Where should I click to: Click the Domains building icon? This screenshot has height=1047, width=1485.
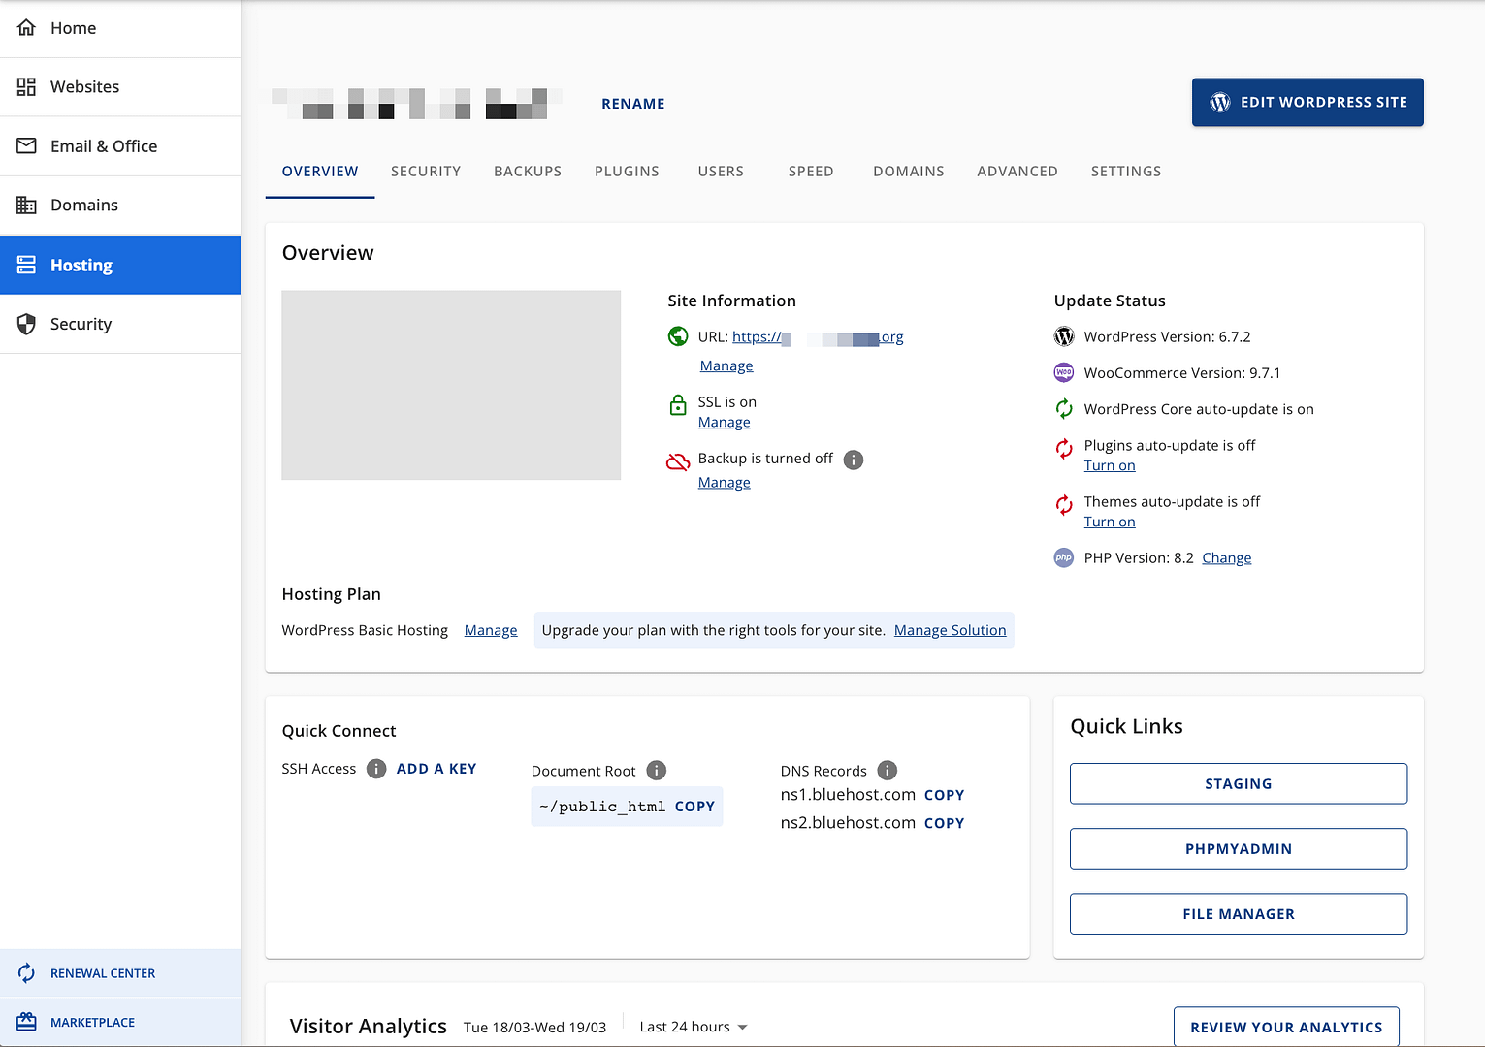(26, 206)
